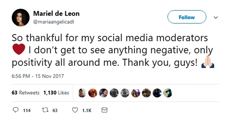Open the shirtless torso liker avatar

[93, 93]
